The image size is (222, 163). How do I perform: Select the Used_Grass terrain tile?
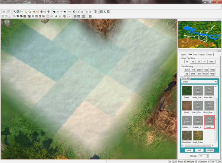point(198,136)
